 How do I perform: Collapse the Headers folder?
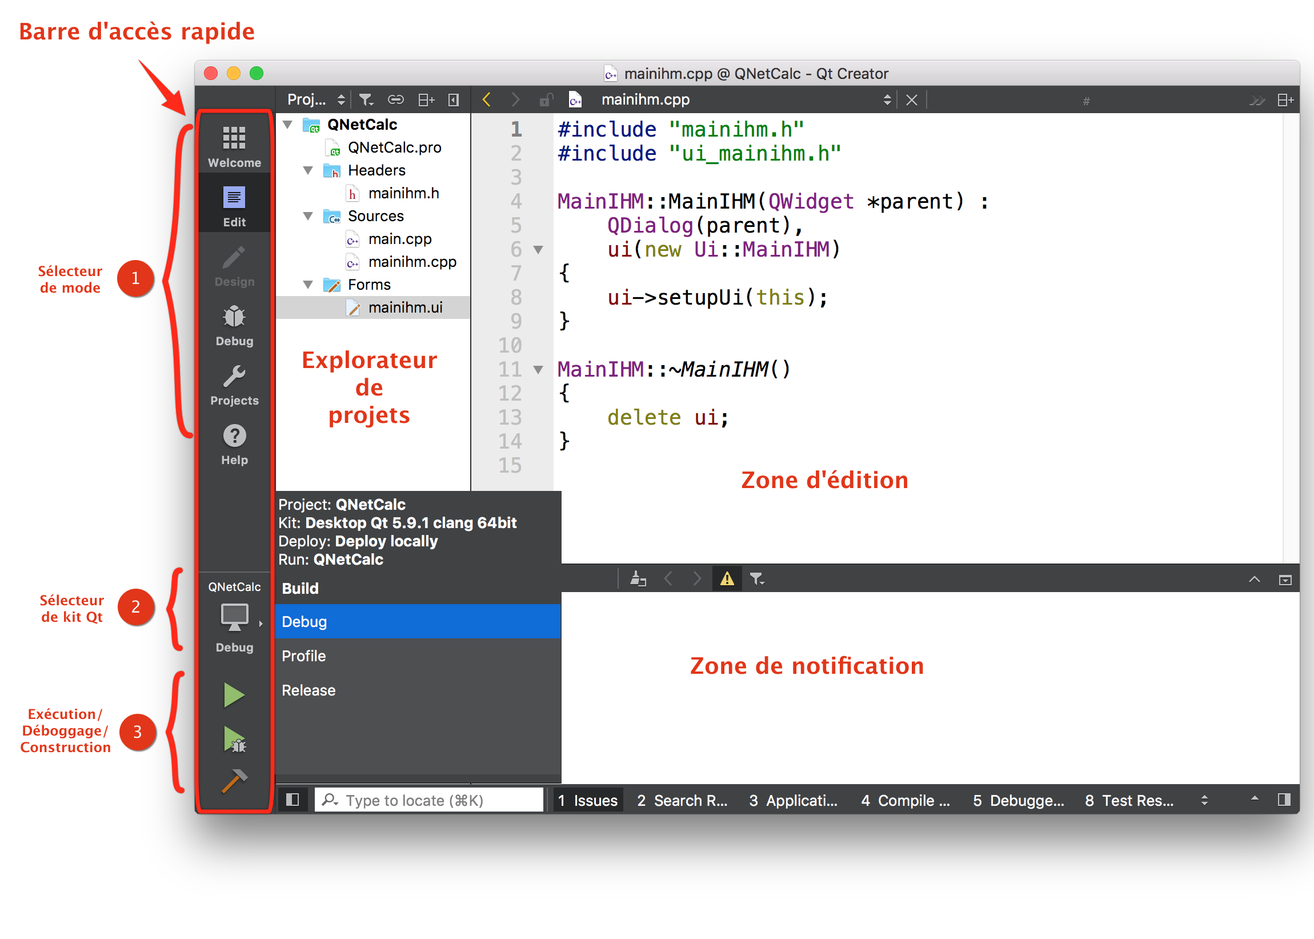(309, 170)
